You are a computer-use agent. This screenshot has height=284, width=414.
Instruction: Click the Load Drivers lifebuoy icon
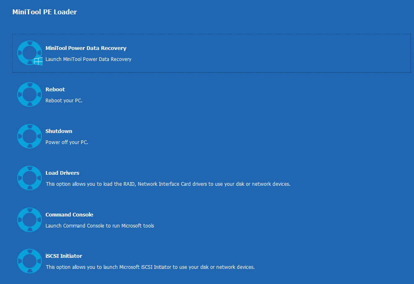tap(30, 178)
